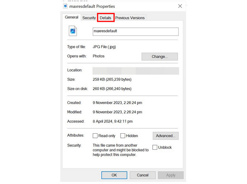Click the file name field maxresdefault

tap(135, 32)
